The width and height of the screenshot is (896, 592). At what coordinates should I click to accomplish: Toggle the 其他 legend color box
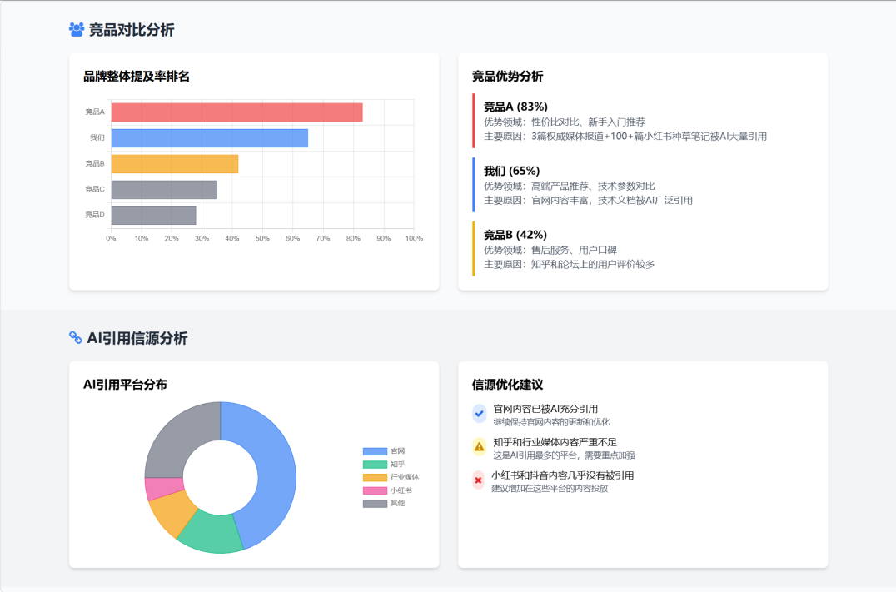(x=375, y=504)
